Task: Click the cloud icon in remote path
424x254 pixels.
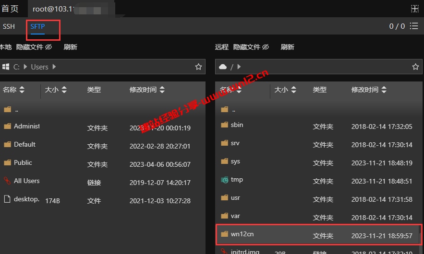Action: [223, 67]
